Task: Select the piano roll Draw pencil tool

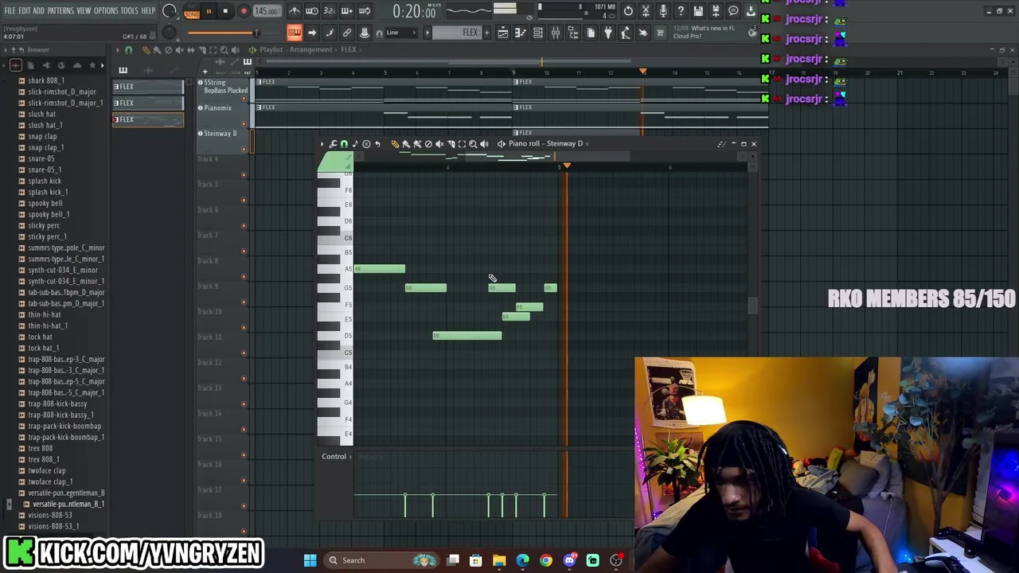Action: coord(395,144)
